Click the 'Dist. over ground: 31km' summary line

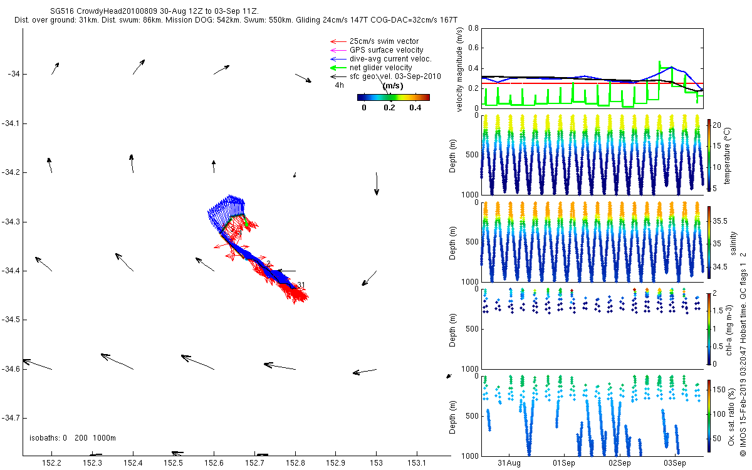click(x=236, y=21)
